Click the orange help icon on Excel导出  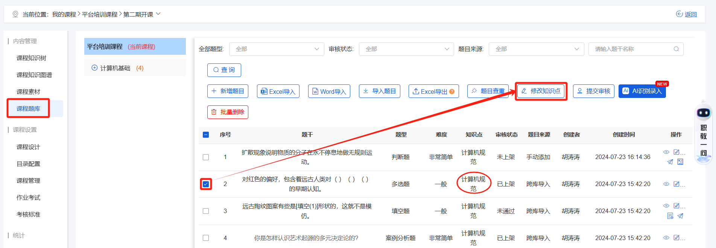[452, 92]
